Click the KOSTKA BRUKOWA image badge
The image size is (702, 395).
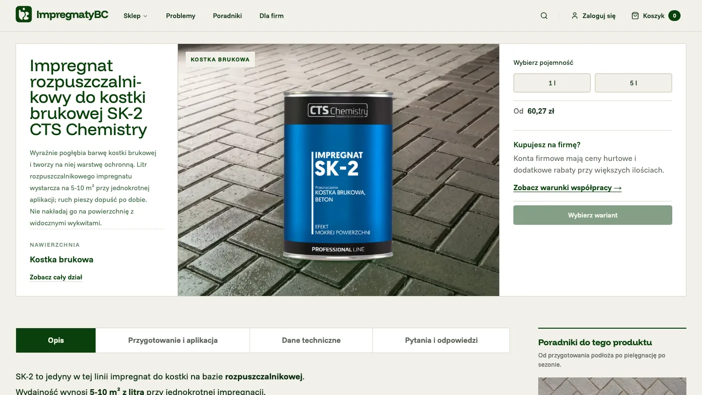pos(220,59)
